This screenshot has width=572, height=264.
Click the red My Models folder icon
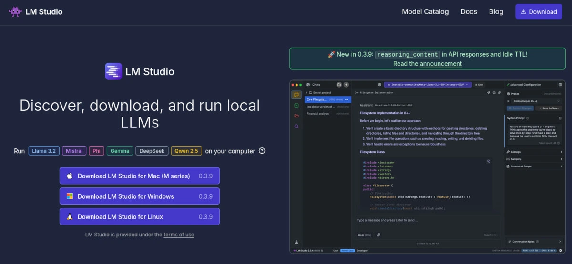tap(296, 116)
